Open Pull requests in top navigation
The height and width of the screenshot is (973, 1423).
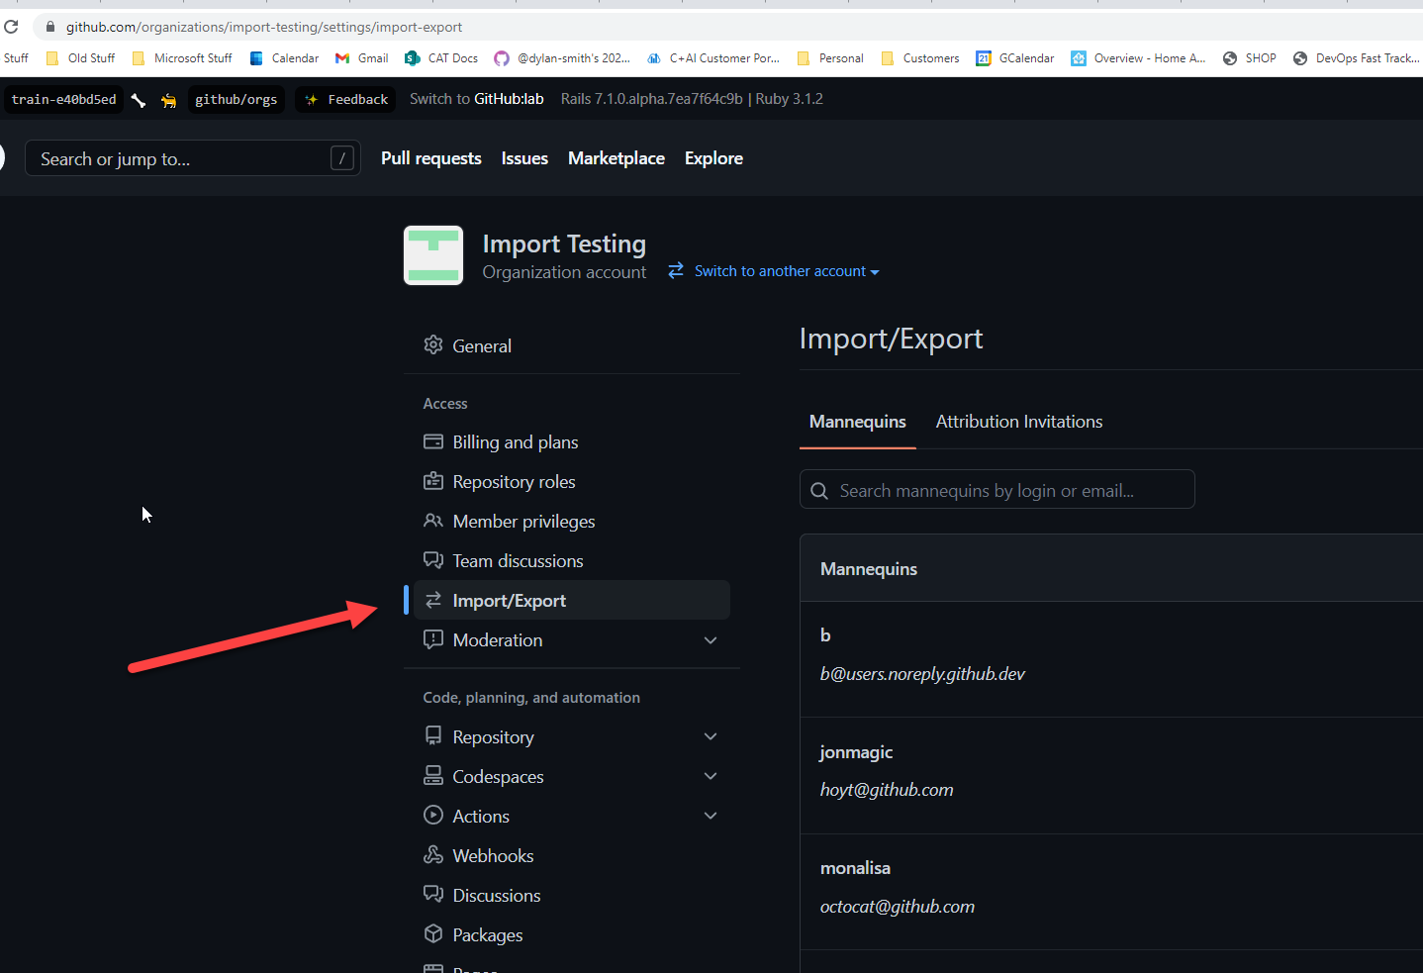tap(431, 158)
